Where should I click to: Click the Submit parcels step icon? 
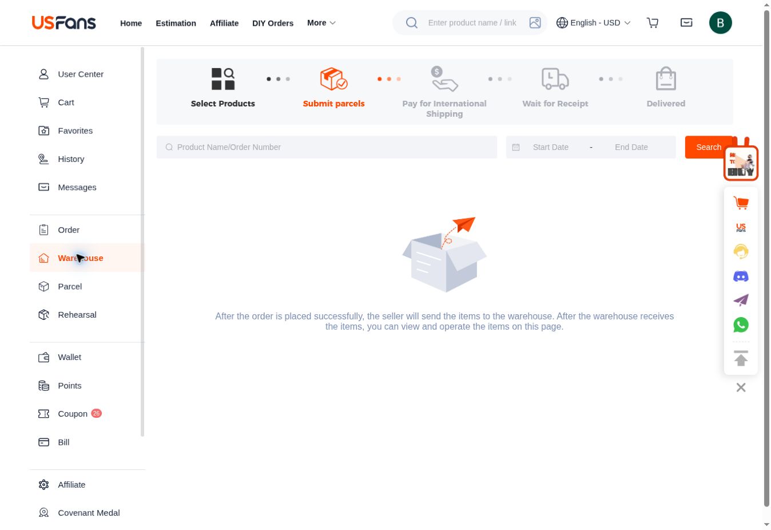pos(333,79)
